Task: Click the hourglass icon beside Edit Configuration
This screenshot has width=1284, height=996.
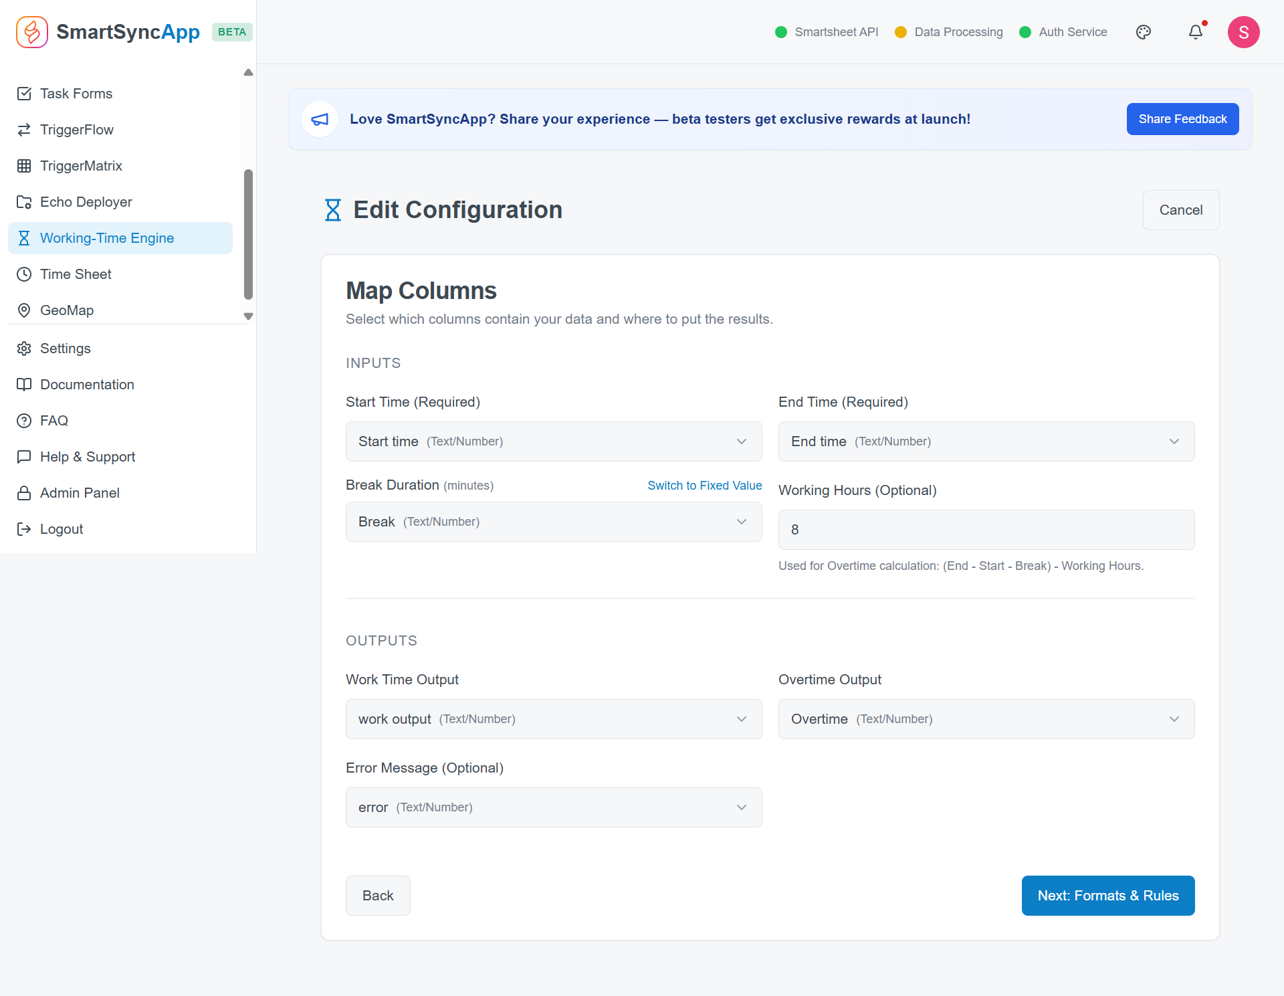Action: click(333, 210)
